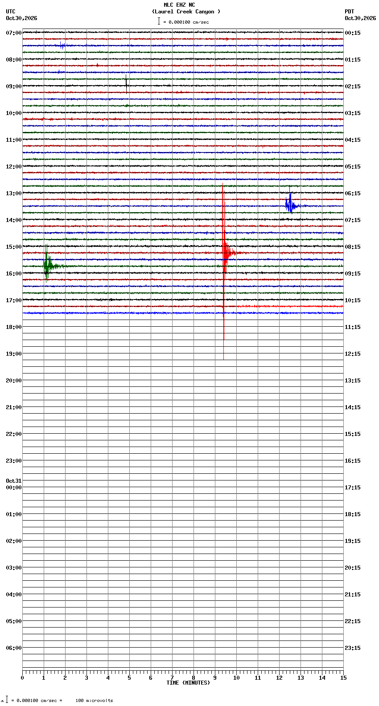
Task: Click the '06:00' UTC time label
Action: 13,648
